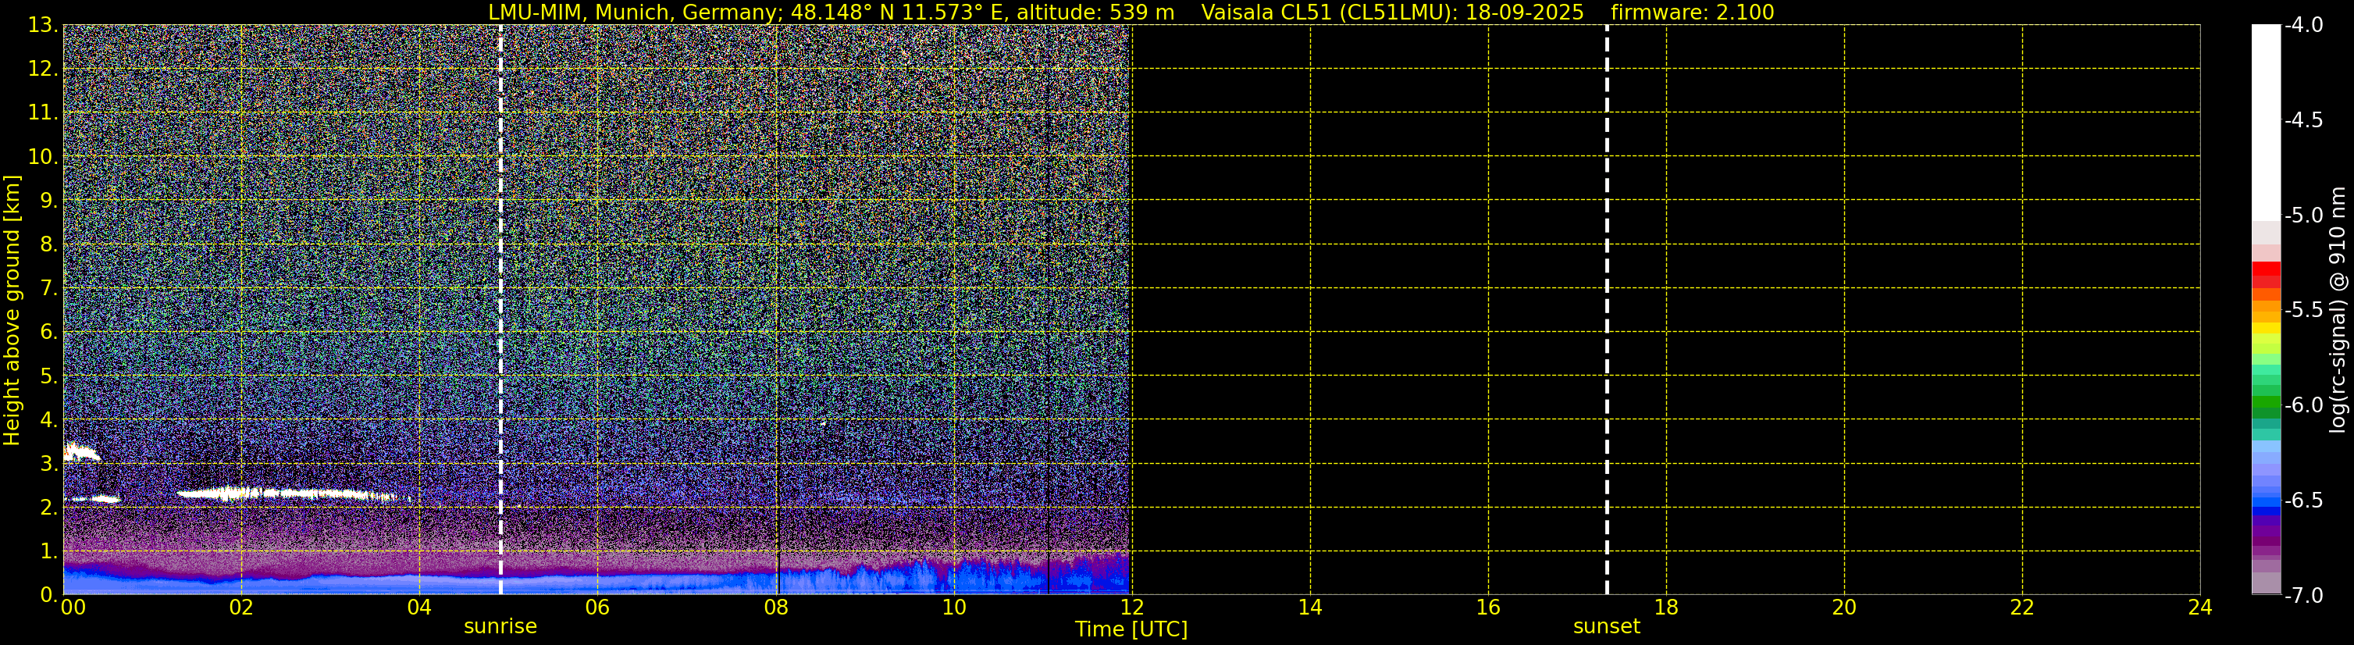Click the 02 time tick label
The height and width of the screenshot is (645, 2354).
pos(241,608)
